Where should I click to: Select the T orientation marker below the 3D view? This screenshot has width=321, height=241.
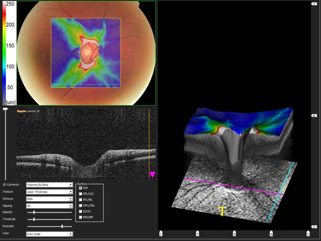[x=198, y=233]
